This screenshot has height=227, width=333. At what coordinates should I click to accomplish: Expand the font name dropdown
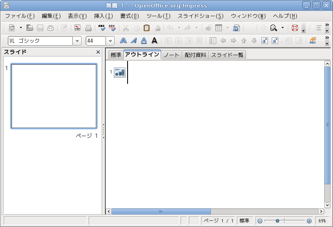tap(77, 41)
